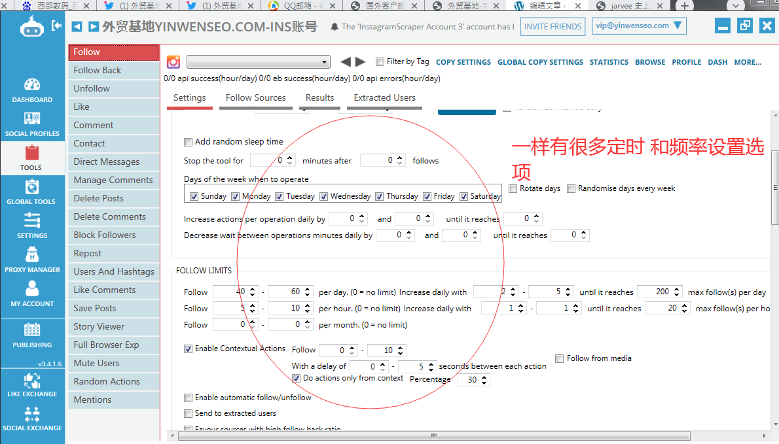Open the account selection dropdown
Image resolution: width=779 pixels, height=444 pixels.
258,61
